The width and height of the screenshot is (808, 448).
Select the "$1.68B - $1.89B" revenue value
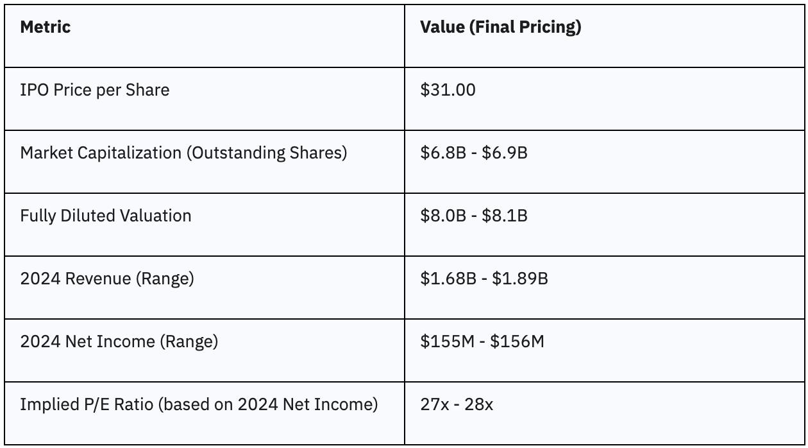(x=484, y=279)
